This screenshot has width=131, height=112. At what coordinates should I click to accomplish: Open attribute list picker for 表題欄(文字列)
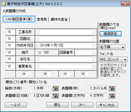(112, 96)
